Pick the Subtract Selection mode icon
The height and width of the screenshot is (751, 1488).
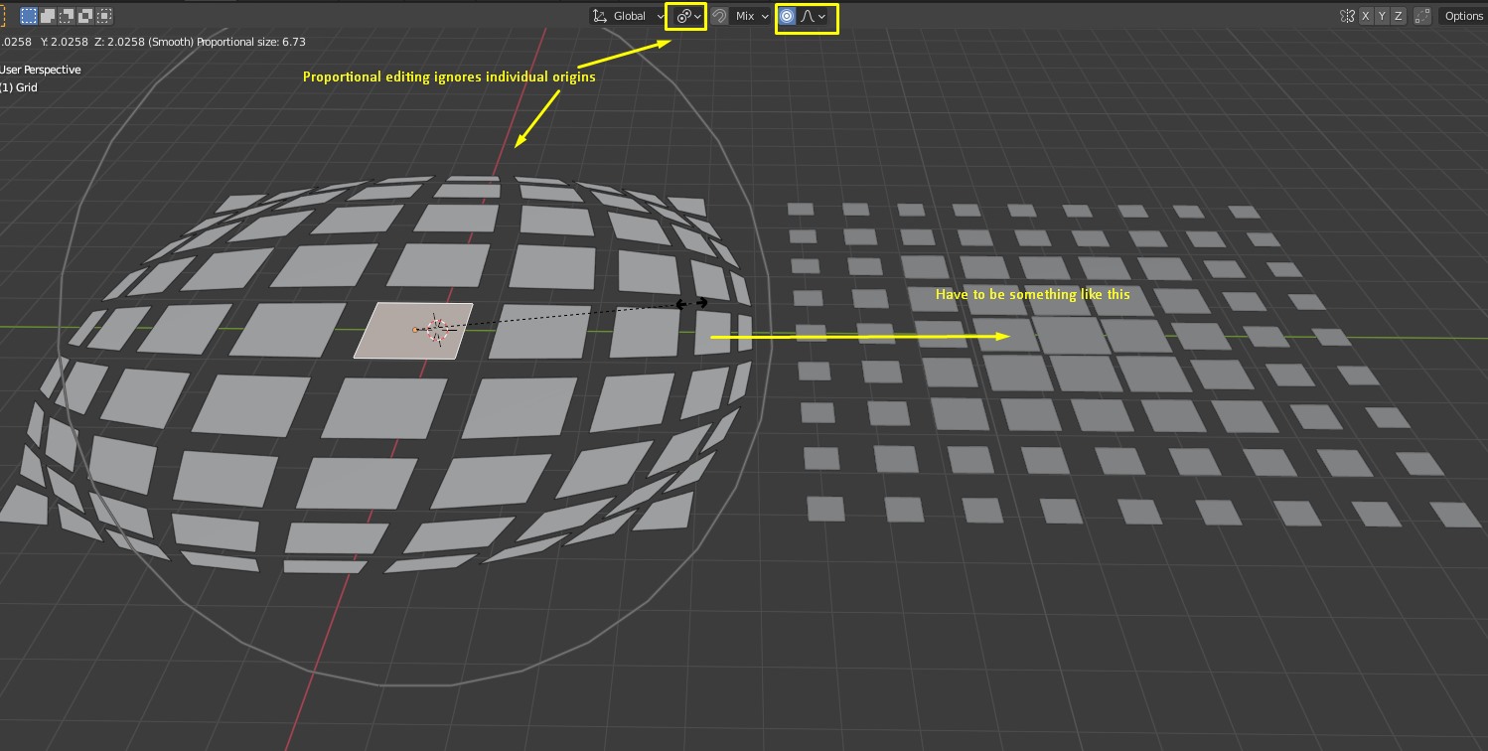[x=67, y=16]
